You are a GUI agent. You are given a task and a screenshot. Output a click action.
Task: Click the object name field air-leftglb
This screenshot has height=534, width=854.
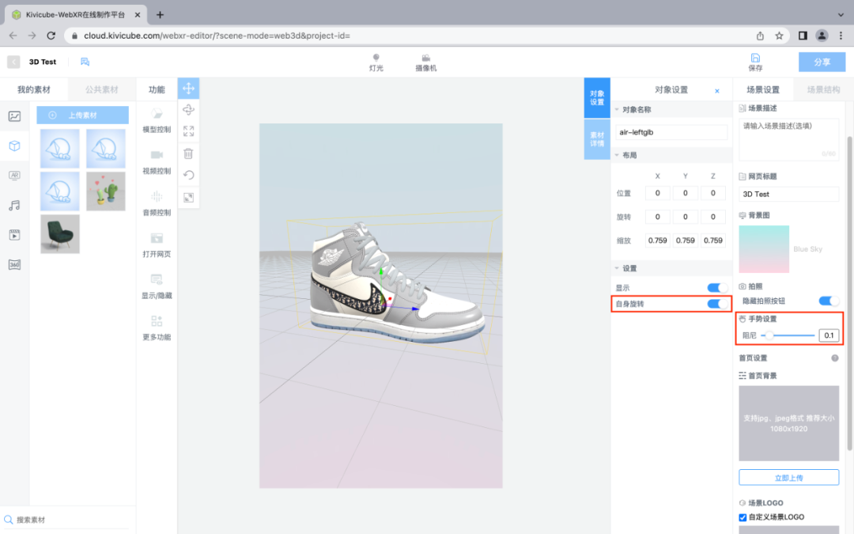point(671,132)
